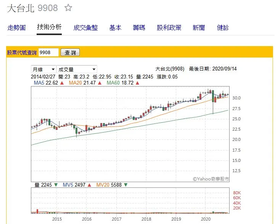Click the 查詢 button
The height and width of the screenshot is (224, 278).
click(x=70, y=53)
